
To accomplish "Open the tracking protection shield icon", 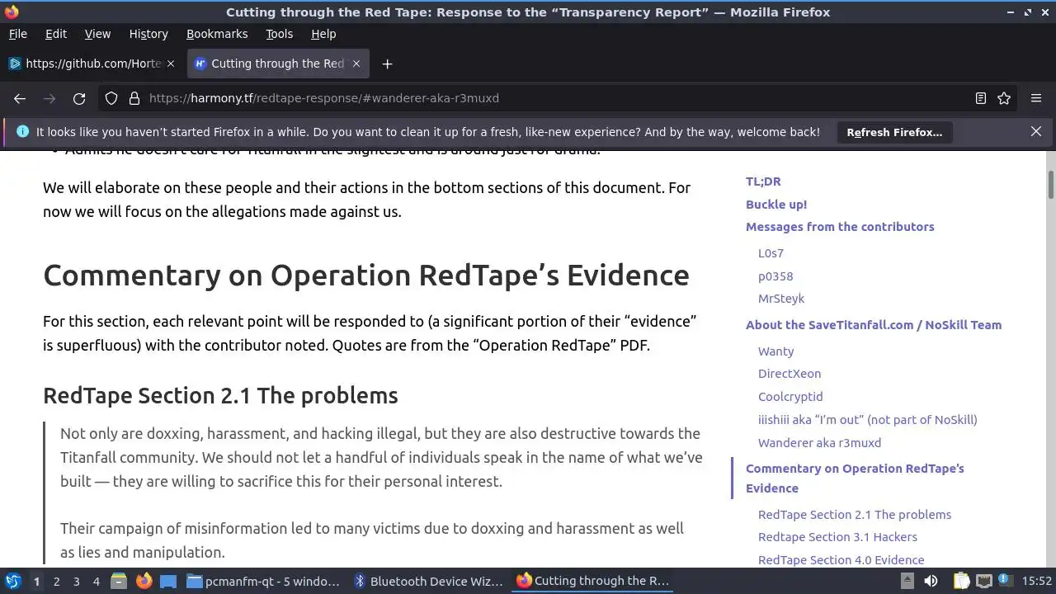I will [x=111, y=98].
